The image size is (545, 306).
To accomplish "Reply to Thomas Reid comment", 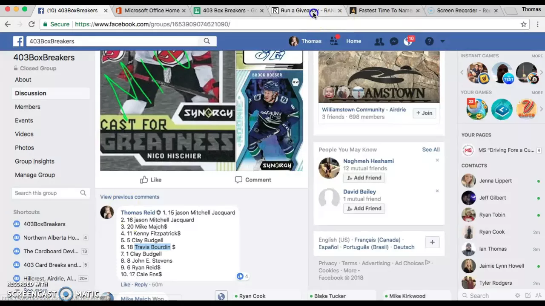I will 141,284.
